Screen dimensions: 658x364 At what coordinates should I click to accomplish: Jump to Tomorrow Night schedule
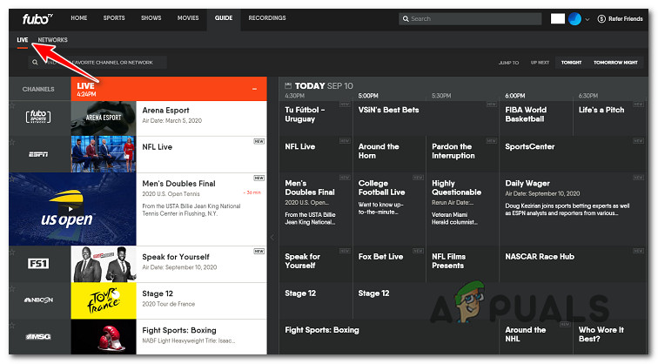[615, 63]
